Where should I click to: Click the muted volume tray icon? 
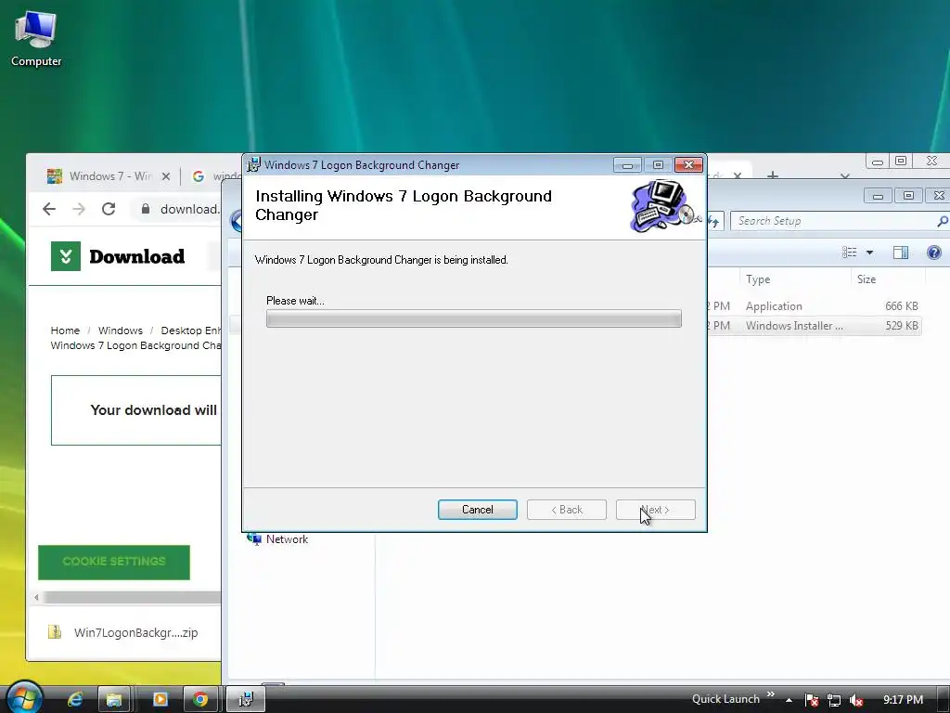[856, 700]
